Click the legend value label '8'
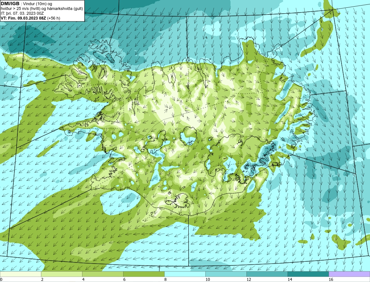 (165, 279)
